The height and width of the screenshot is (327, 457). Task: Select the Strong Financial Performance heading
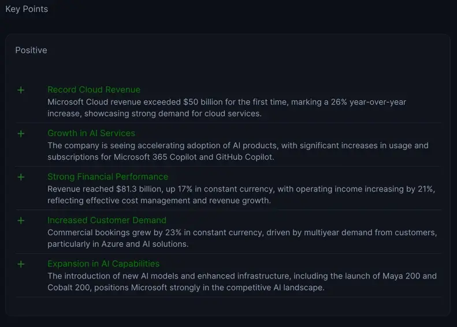point(107,176)
